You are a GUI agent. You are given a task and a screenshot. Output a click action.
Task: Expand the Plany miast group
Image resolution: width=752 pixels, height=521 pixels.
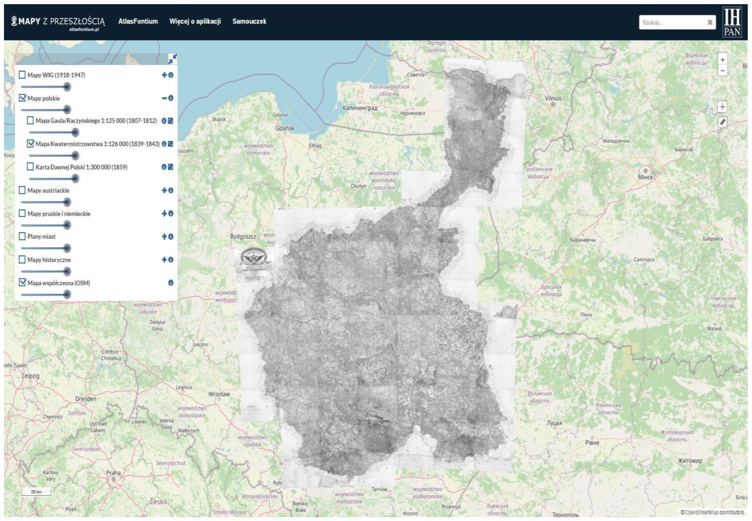click(x=164, y=237)
